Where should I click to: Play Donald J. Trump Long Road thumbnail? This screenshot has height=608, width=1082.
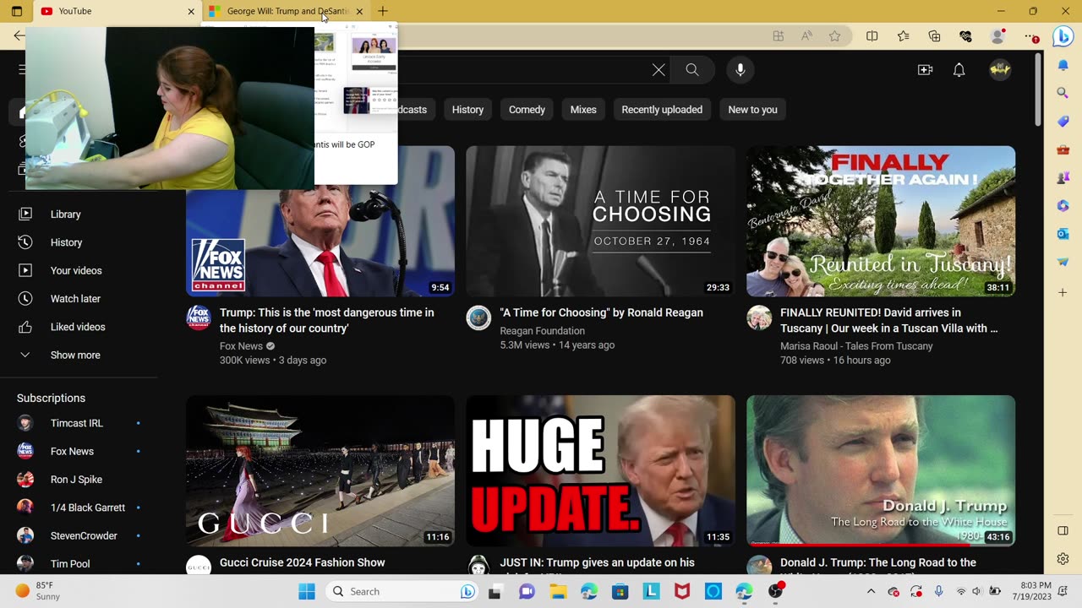click(881, 471)
